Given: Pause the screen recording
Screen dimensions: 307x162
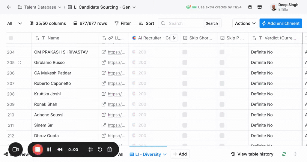Looking at the screenshot, I should click(49, 149).
